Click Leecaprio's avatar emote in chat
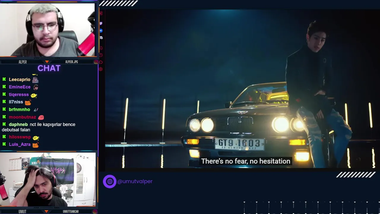 tap(35, 80)
